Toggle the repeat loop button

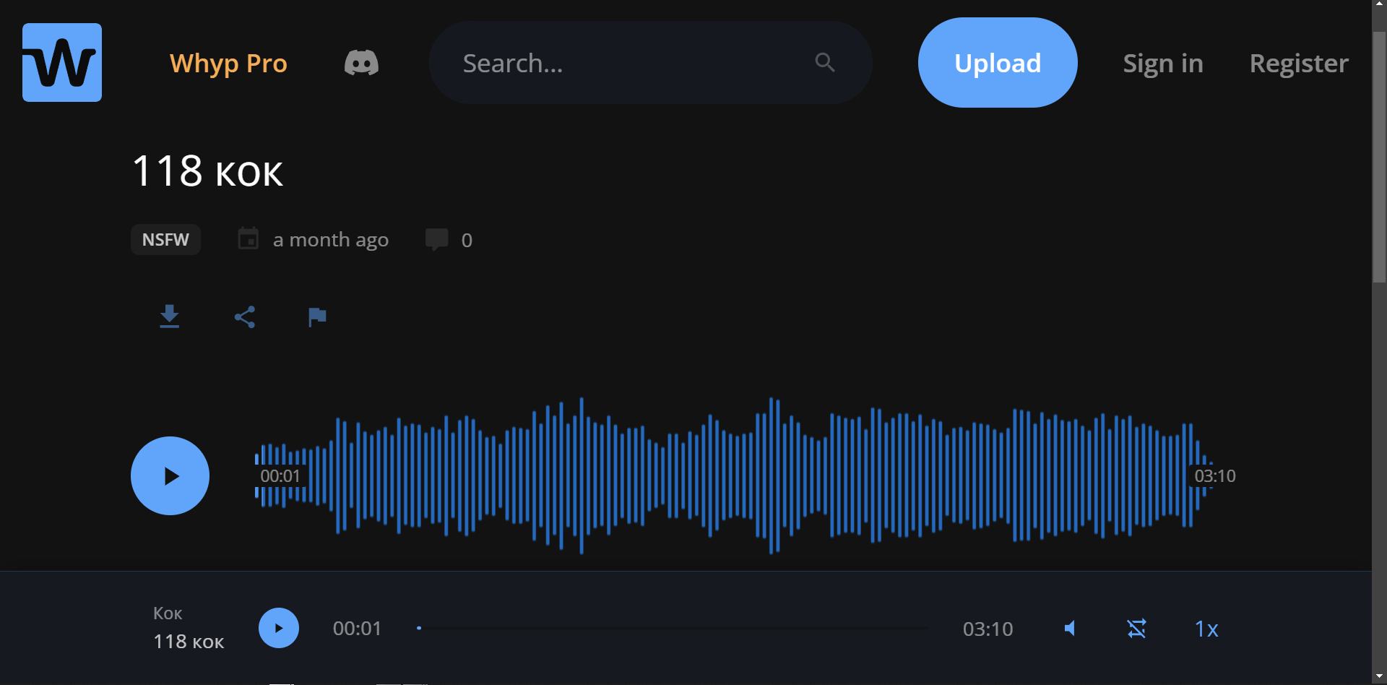[x=1136, y=629]
